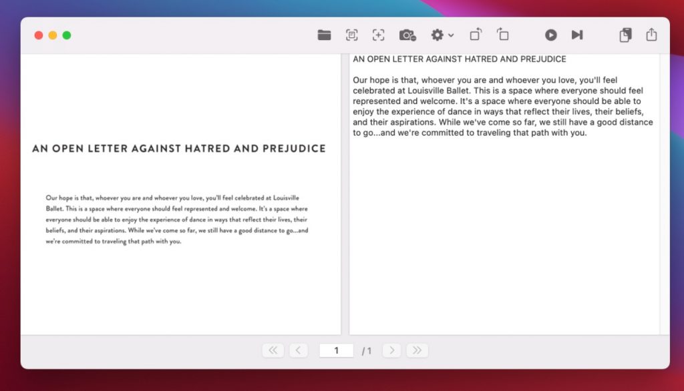The image size is (684, 391).
Task: Click the source image title in left pane
Action: [x=179, y=149]
